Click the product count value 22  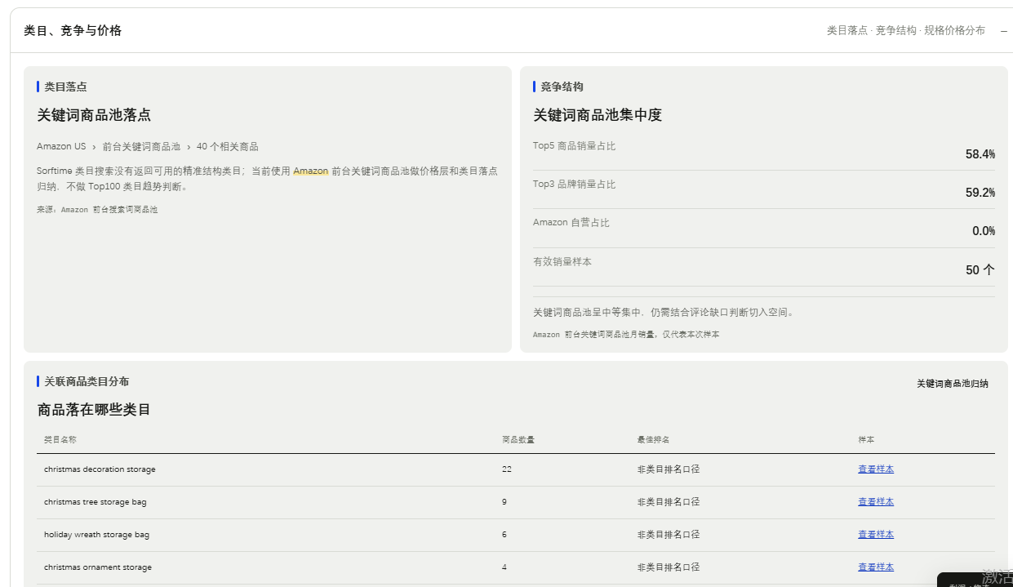click(507, 469)
